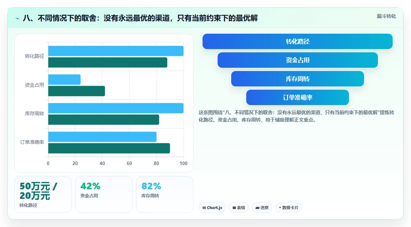The height and width of the screenshot is (227, 411).
Task: Click the x-axis tick label 20
Action: [x=75, y=163]
